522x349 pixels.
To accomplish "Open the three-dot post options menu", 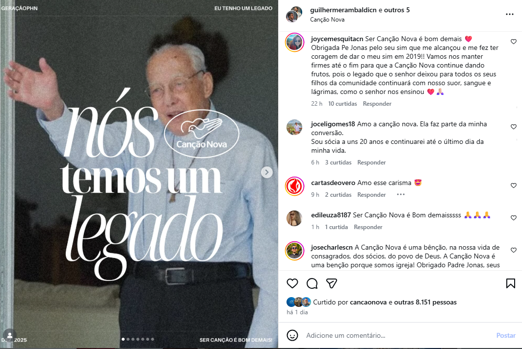I will 510,14.
